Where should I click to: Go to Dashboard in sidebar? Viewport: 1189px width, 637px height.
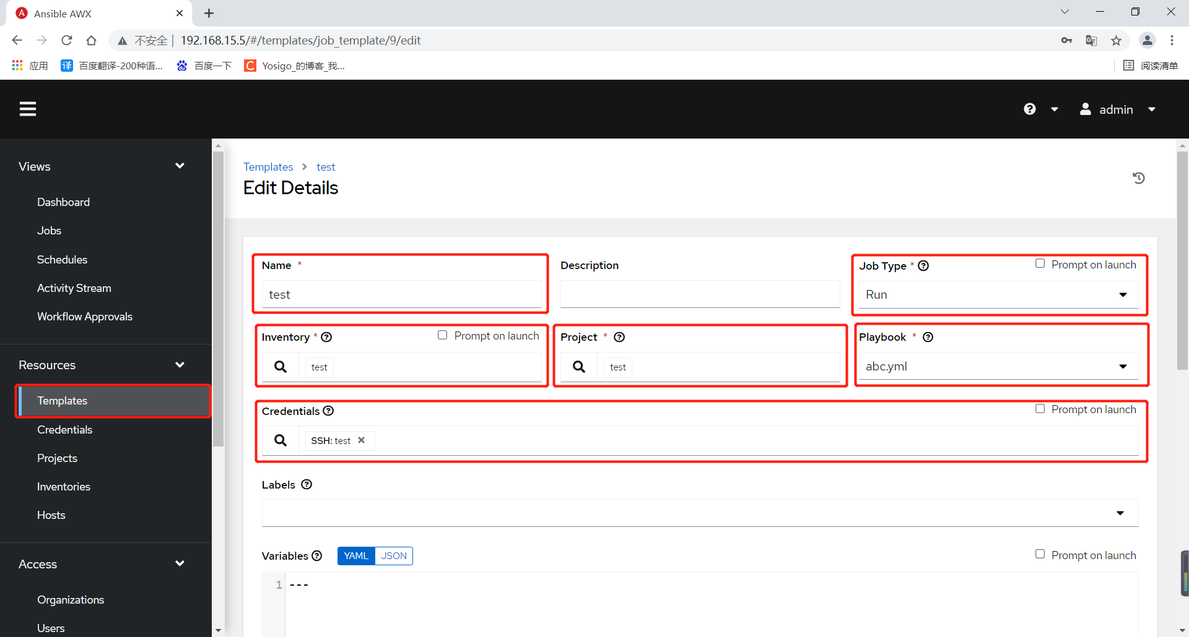click(x=63, y=202)
